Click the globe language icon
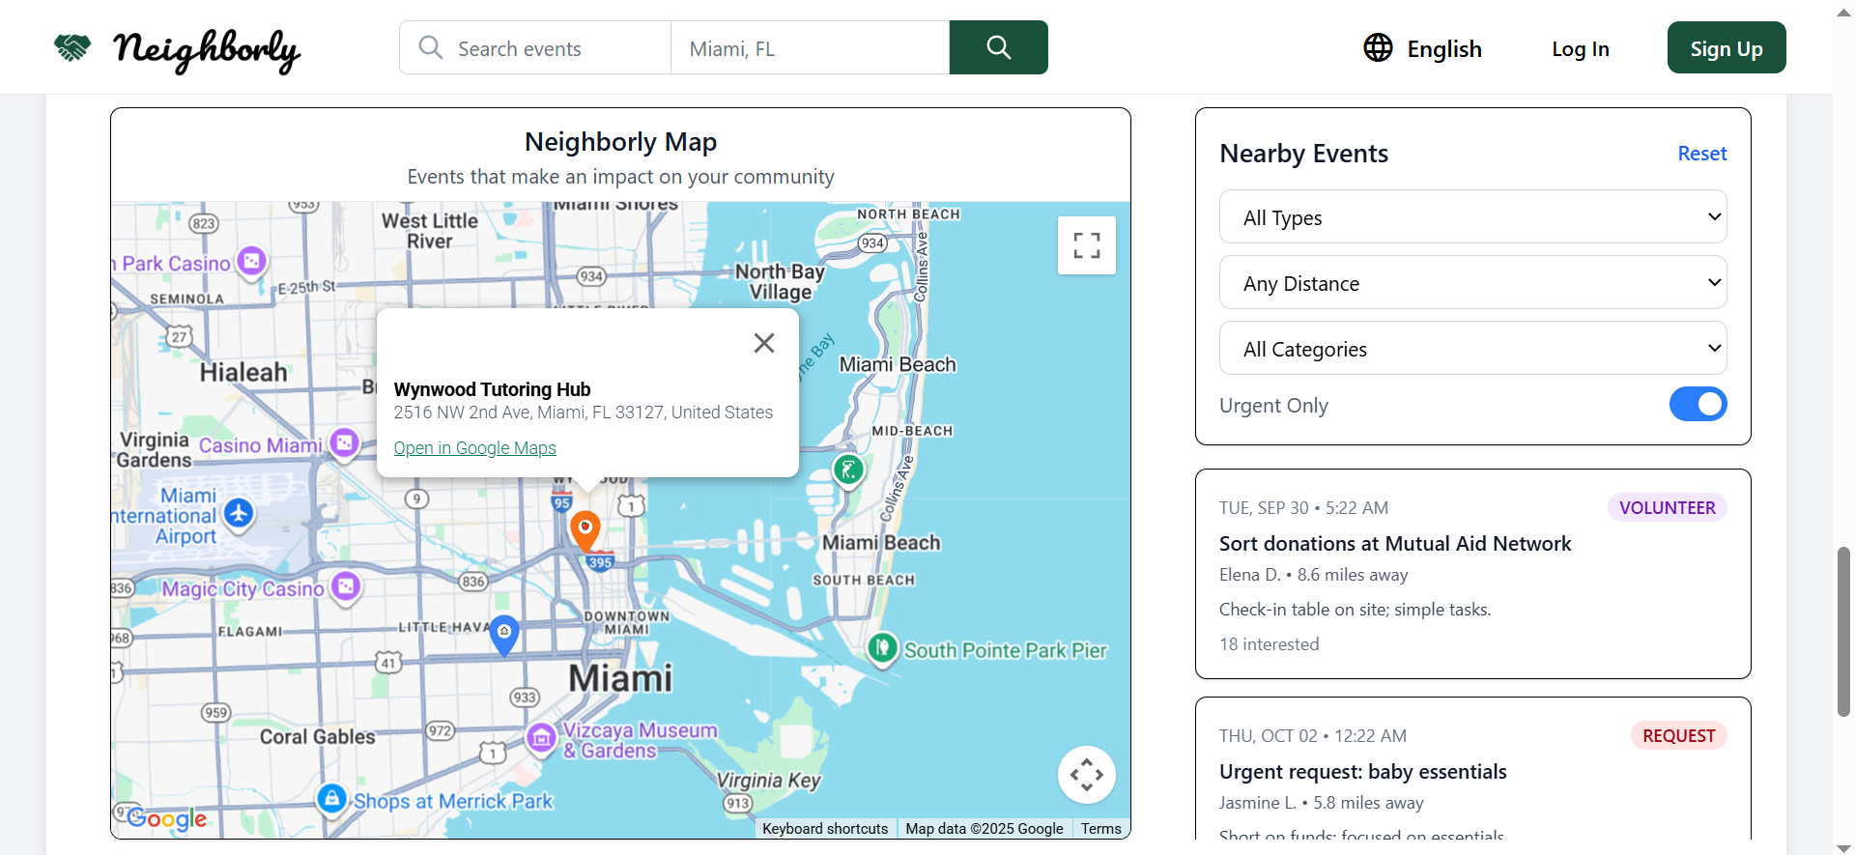This screenshot has width=1855, height=855. click(x=1378, y=47)
